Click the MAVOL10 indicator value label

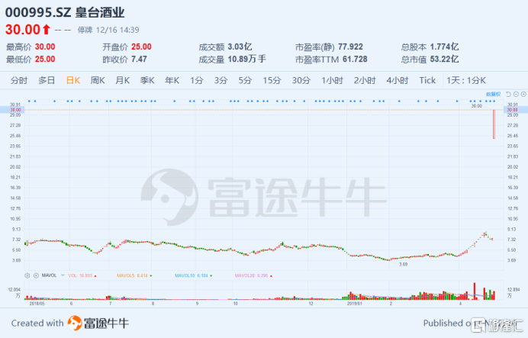193,275
